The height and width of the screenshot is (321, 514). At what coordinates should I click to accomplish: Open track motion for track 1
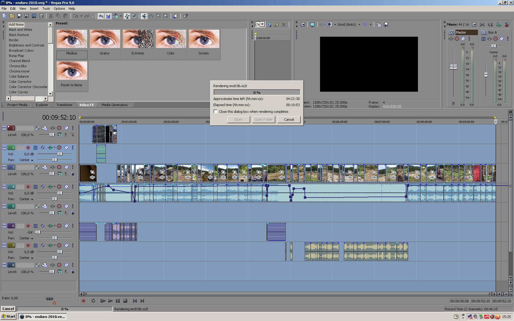point(45,128)
